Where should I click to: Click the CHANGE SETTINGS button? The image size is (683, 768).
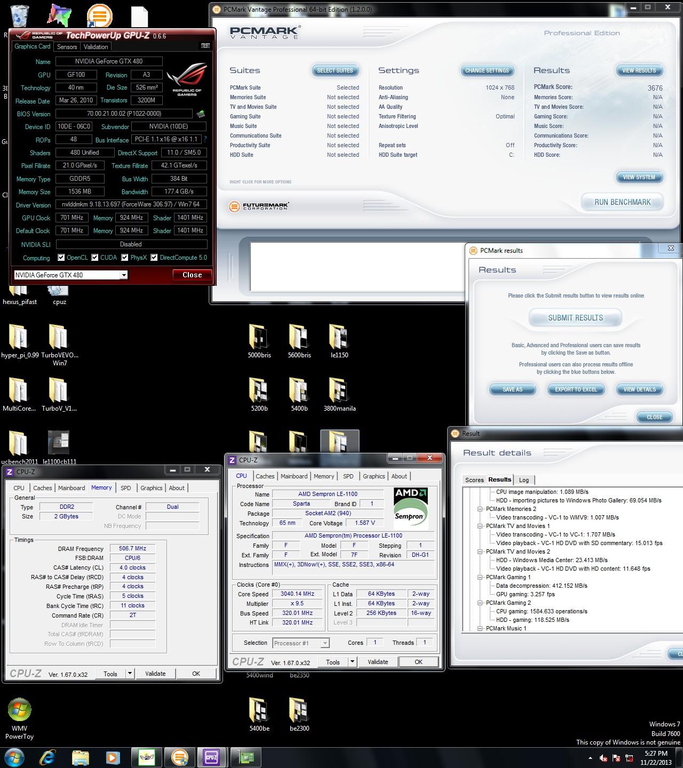coord(487,70)
